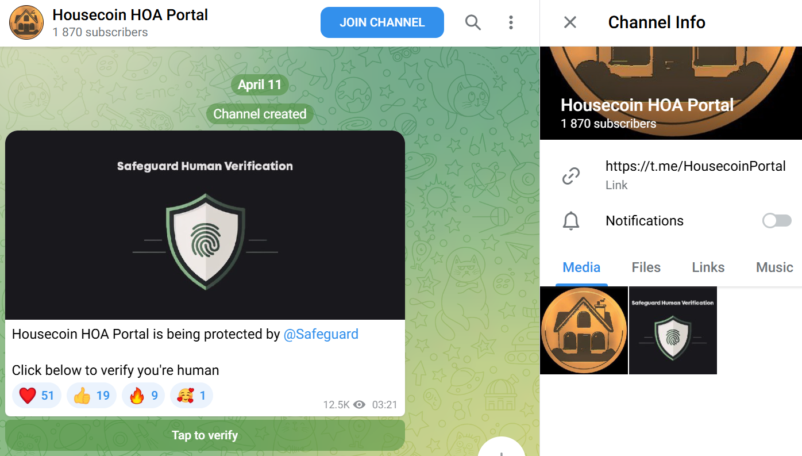Add the fire reaction

(x=143, y=396)
